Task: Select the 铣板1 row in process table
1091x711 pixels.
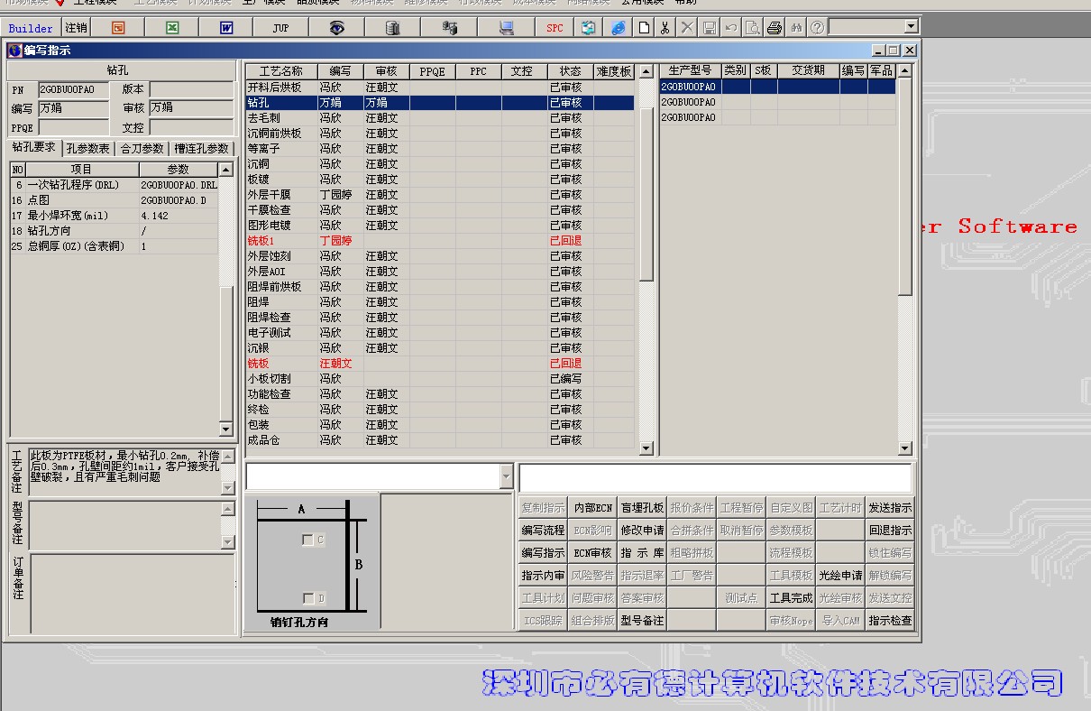Action: coord(440,241)
